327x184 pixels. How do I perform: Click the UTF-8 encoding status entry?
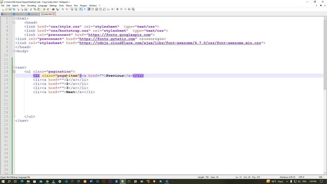pyautogui.click(x=301, y=177)
